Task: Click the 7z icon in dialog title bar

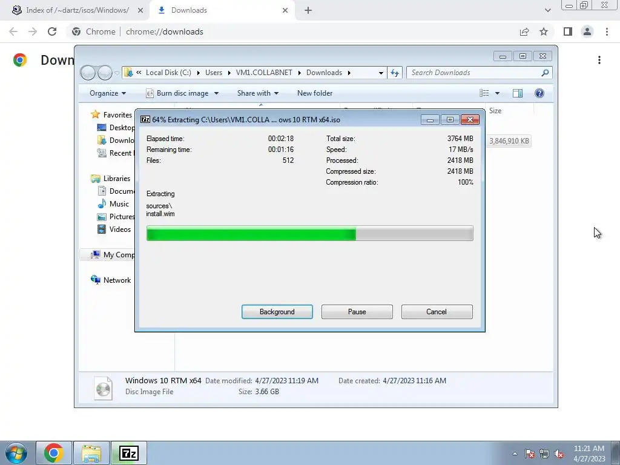Action: 145,119
